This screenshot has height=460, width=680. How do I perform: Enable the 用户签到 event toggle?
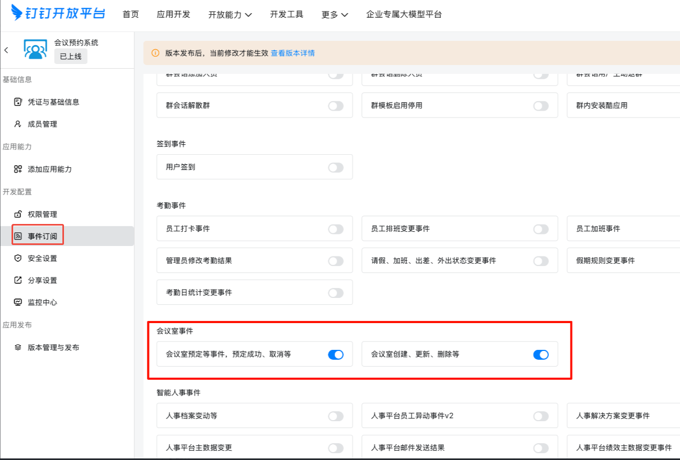336,167
